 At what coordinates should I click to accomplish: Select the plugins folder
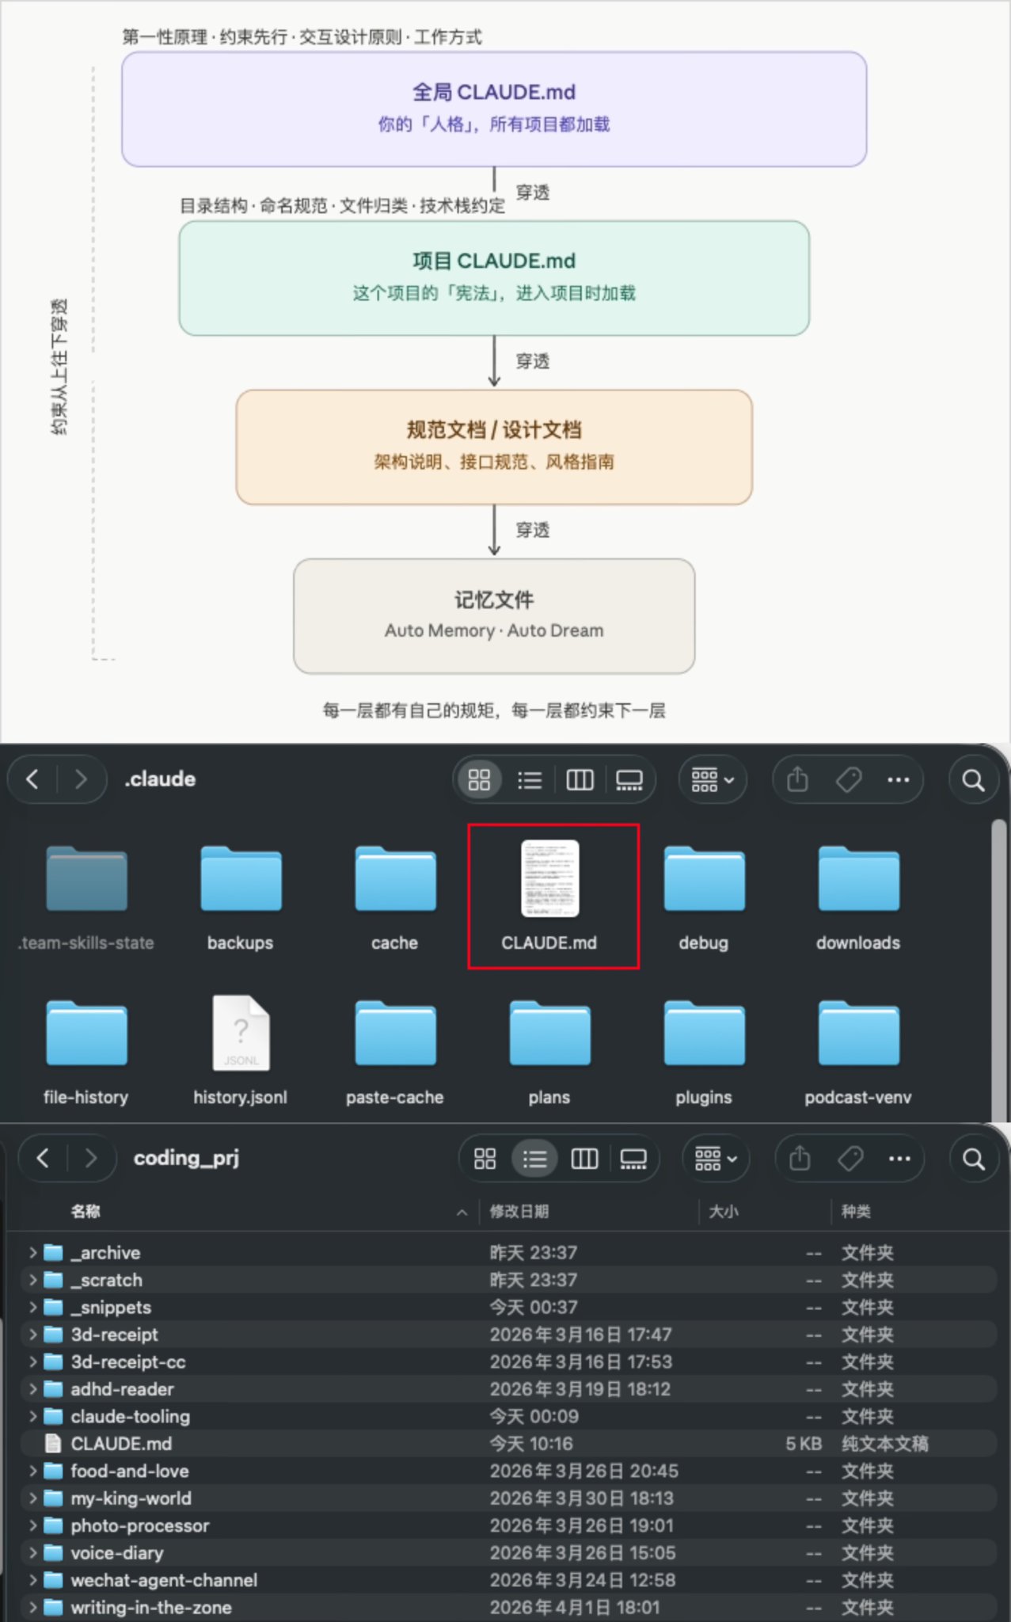click(704, 1052)
